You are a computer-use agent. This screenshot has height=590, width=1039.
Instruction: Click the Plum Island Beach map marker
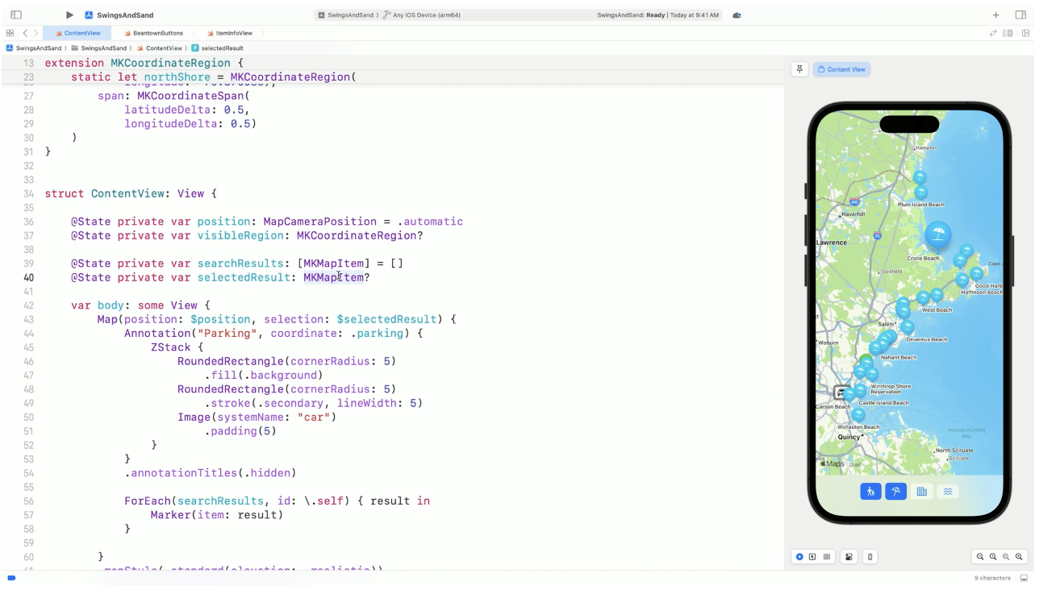pos(920,193)
